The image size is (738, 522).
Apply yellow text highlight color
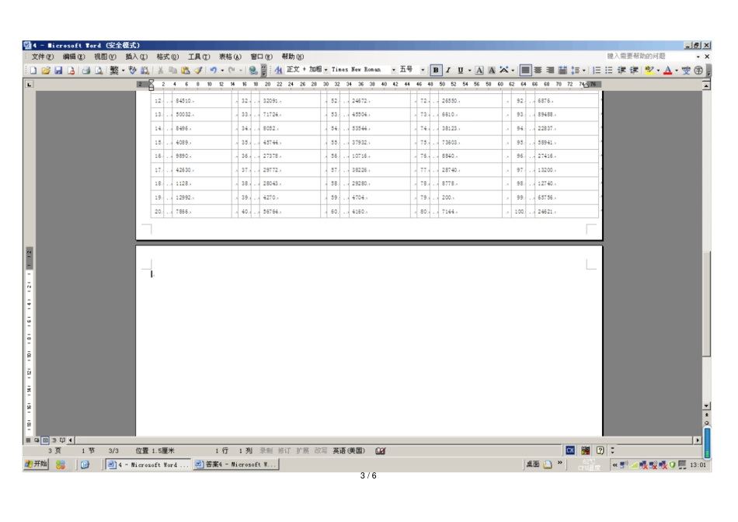point(649,70)
